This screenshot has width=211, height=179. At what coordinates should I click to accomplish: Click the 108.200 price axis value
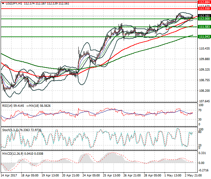pyautogui.click(x=204, y=91)
